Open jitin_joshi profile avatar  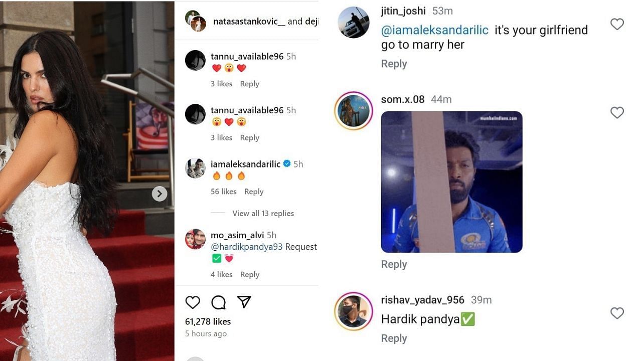point(354,22)
